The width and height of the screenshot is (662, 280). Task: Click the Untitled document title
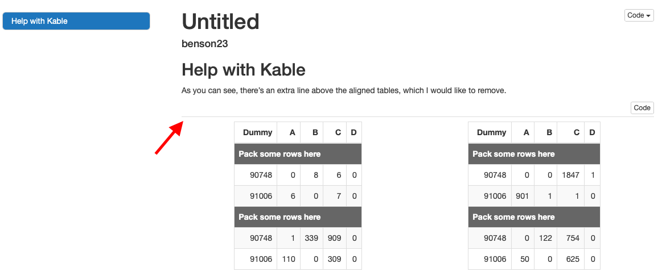220,22
